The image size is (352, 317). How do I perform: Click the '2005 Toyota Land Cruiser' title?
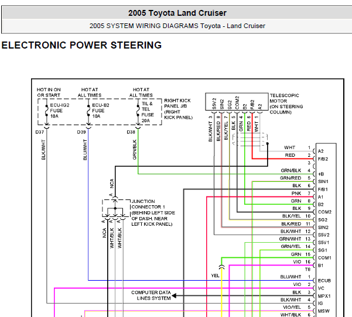coord(177,13)
